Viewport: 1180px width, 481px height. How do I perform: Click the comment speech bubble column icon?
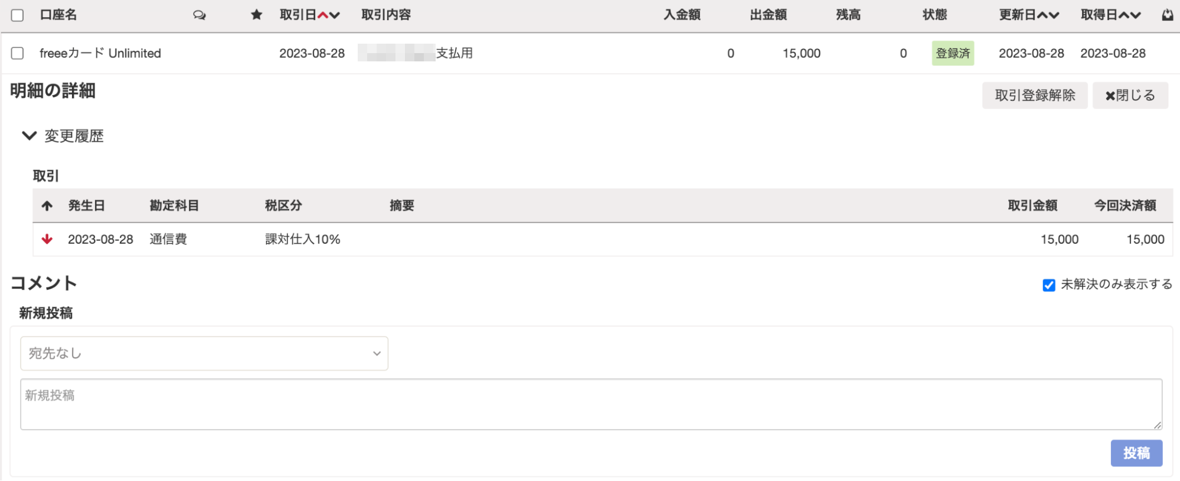click(200, 15)
